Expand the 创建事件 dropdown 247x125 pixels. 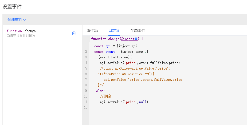point(17,20)
